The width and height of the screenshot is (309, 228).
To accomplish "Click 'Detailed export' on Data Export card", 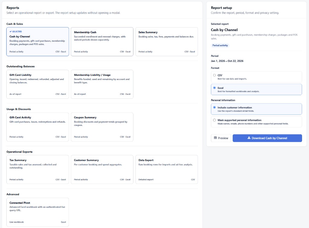I will pyautogui.click(x=146, y=179).
